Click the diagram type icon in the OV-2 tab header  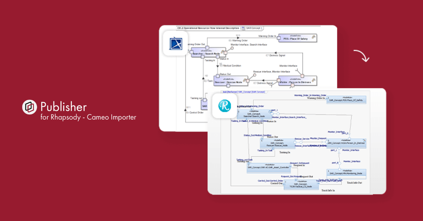click(243, 28)
